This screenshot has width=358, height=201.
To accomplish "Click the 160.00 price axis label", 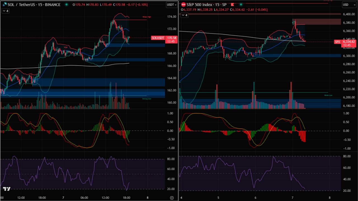I will 171,103.
